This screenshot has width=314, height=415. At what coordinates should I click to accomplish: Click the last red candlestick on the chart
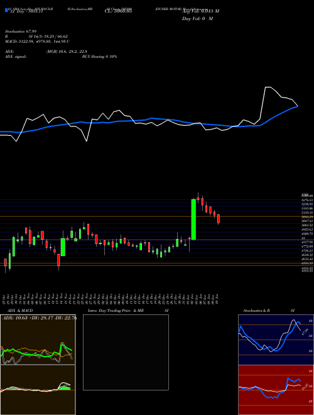coord(219,219)
